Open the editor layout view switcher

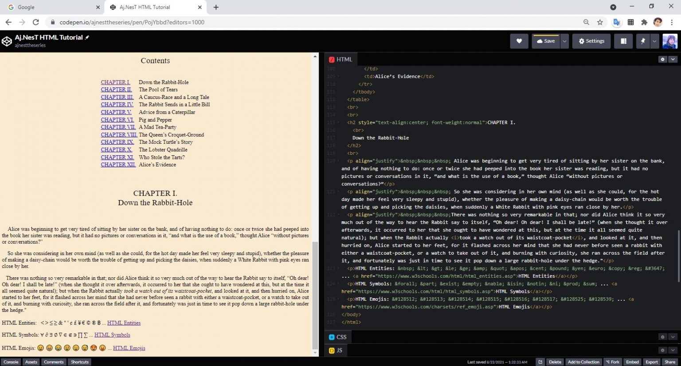[623, 41]
